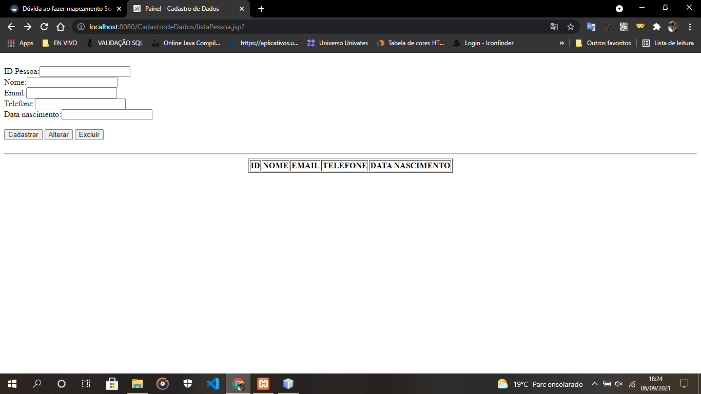Click the Chrome icon in the taskbar
The width and height of the screenshot is (701, 394).
click(238, 384)
